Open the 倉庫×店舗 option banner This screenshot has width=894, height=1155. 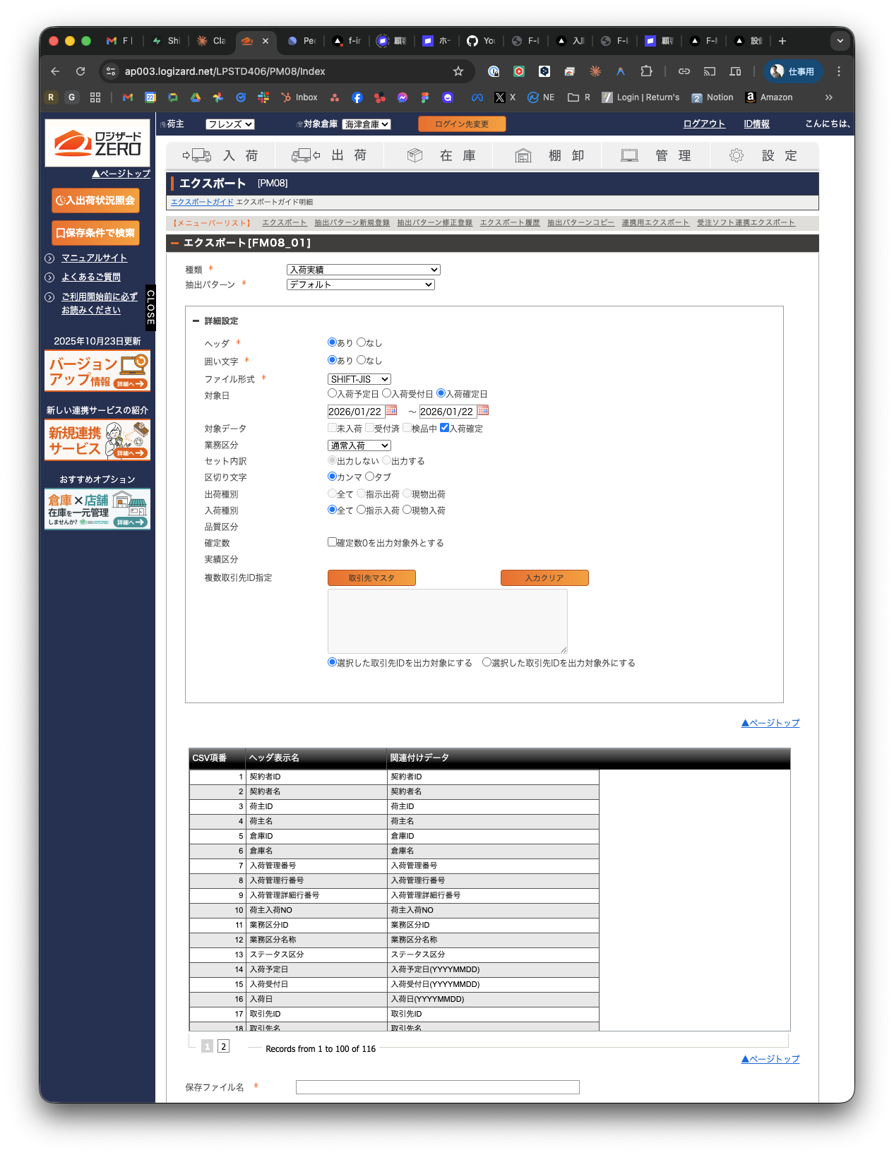(97, 509)
